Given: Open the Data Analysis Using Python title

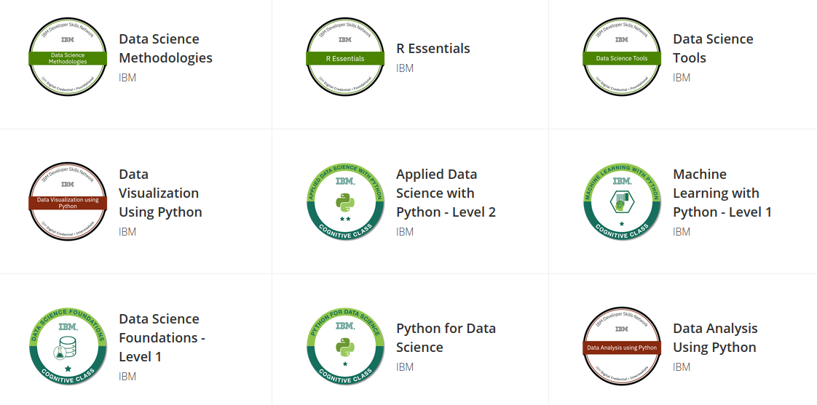Looking at the screenshot, I should pyautogui.click(x=715, y=338).
